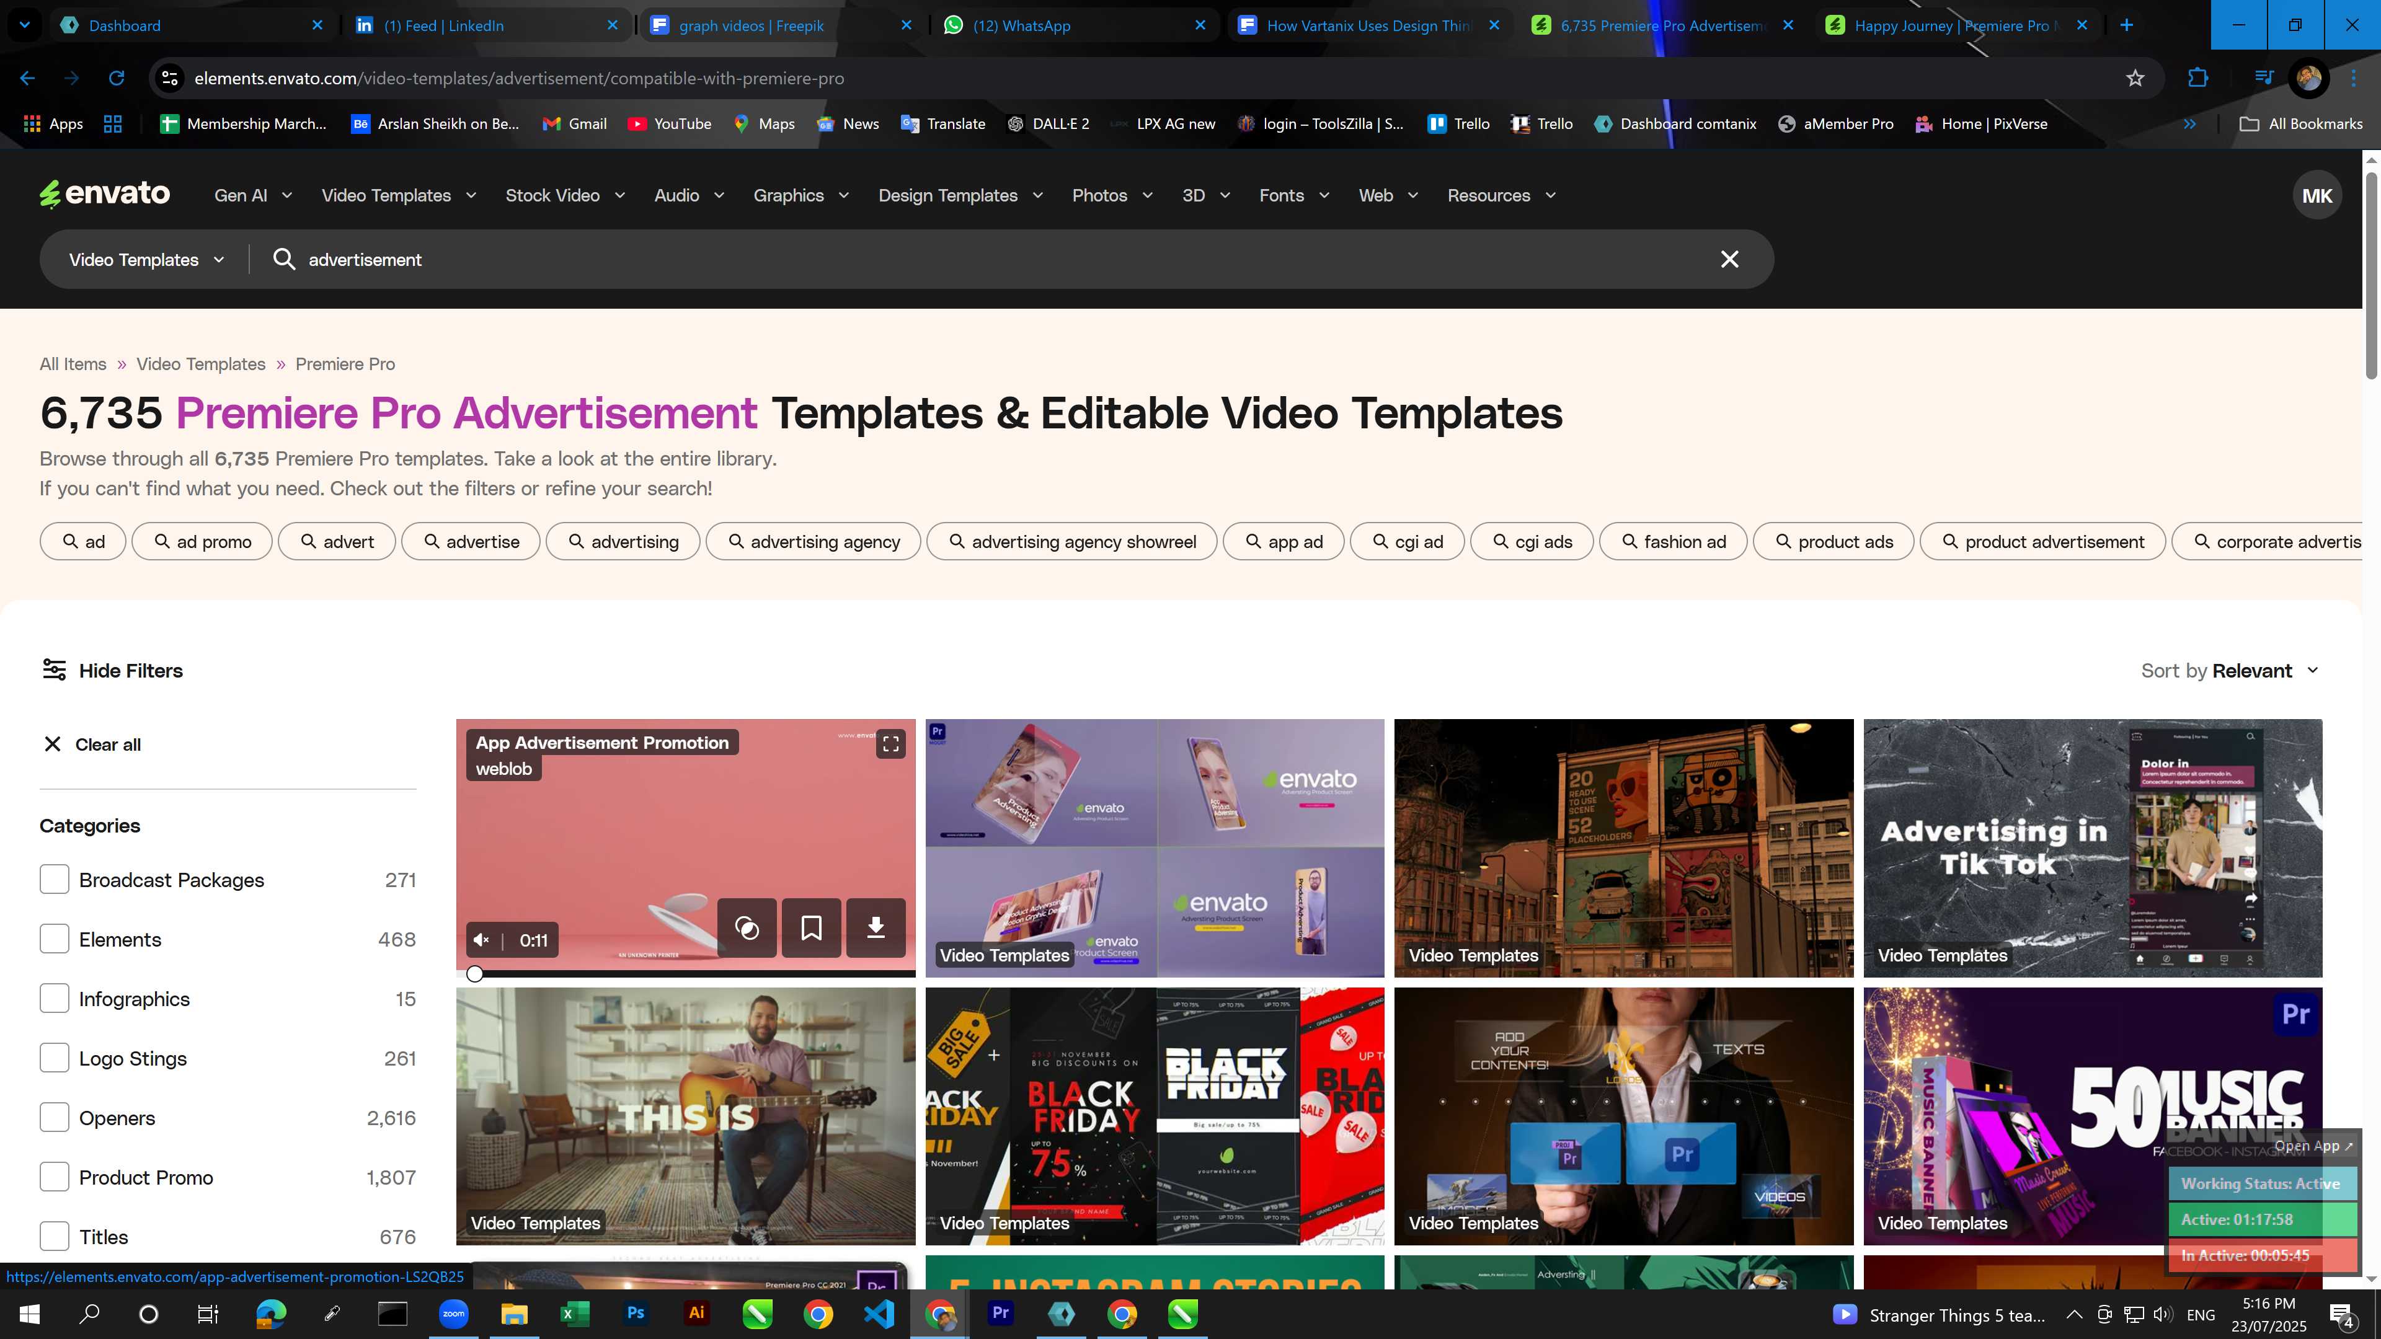The height and width of the screenshot is (1339, 2381).
Task: Reload the current page
Action: pyautogui.click(x=117, y=79)
